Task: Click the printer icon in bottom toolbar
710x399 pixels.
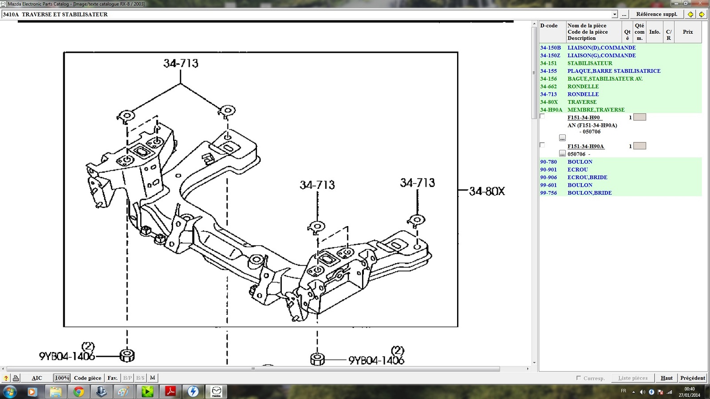Action: click(x=16, y=378)
